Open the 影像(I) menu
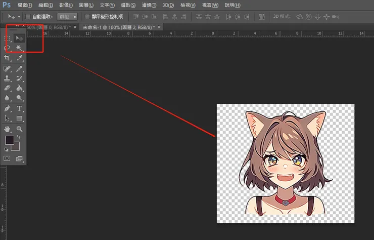 [x=66, y=5]
